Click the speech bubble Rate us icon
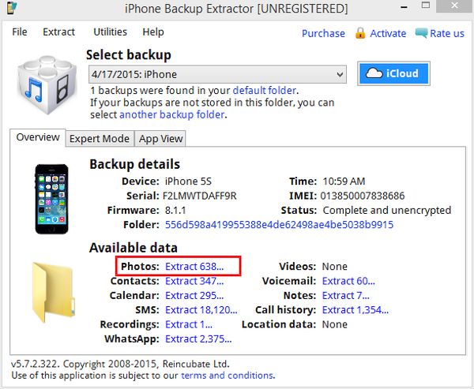This screenshot has height=389, width=474. 421,32
